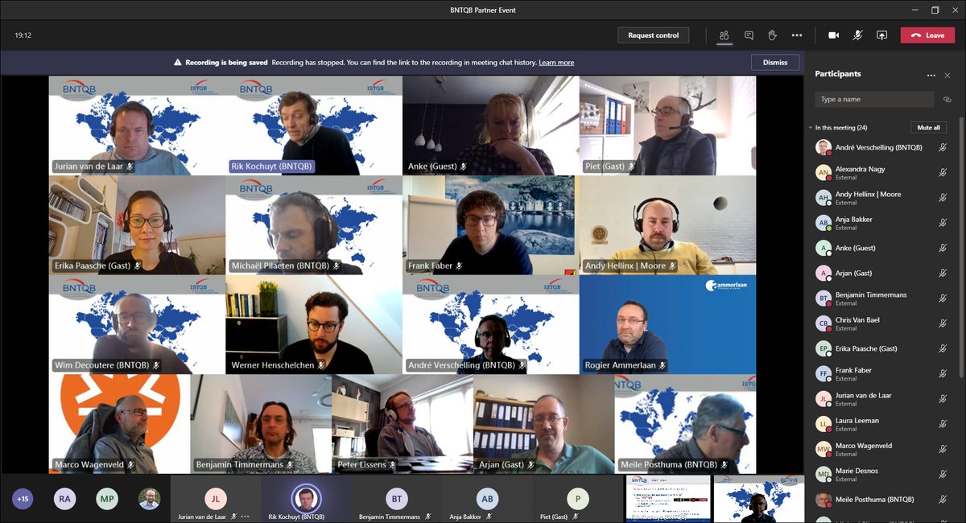
Task: Select Michaël Pilaeten (BNTQB) video tile
Action: (x=314, y=225)
